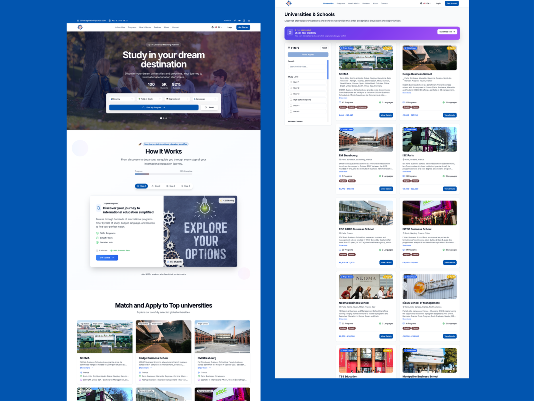Expand Show more under the home EM Strasbourg card

(x=204, y=368)
